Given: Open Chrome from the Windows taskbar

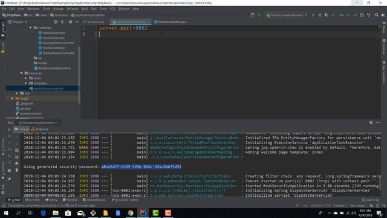Looking at the screenshot, I should tap(131, 213).
